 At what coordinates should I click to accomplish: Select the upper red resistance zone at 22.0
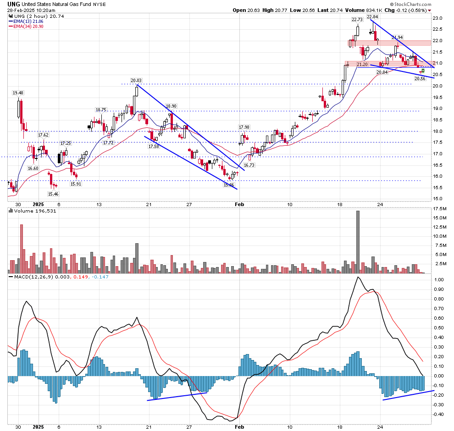click(389, 43)
